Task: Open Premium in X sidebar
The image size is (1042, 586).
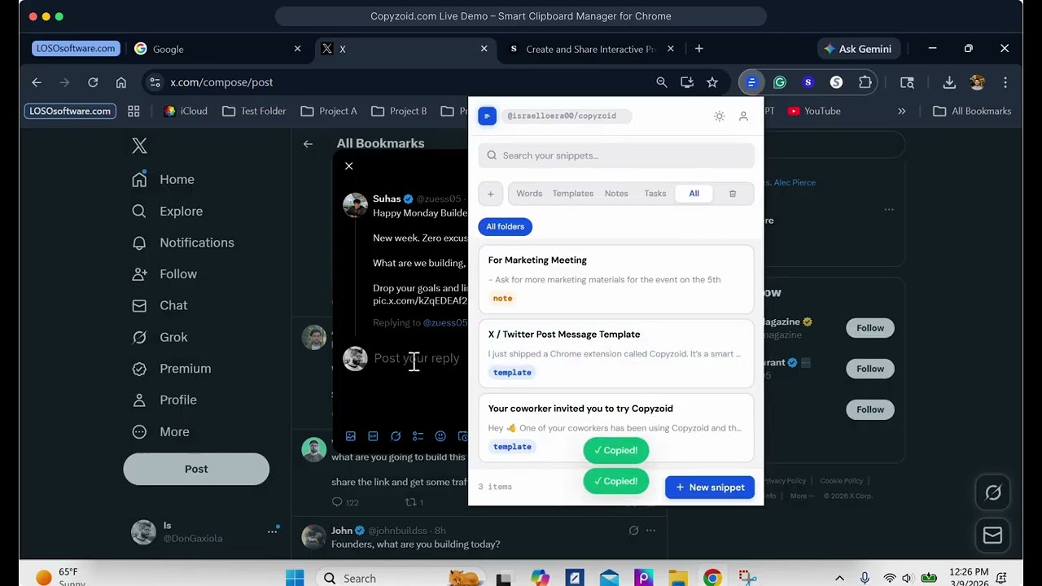Action: click(172, 369)
